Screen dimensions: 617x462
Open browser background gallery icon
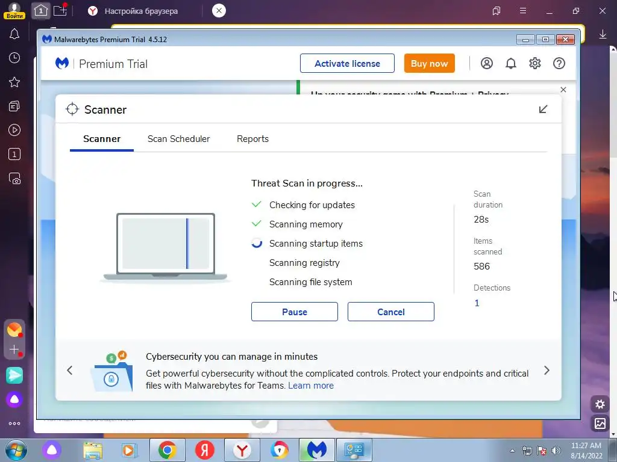click(x=600, y=423)
